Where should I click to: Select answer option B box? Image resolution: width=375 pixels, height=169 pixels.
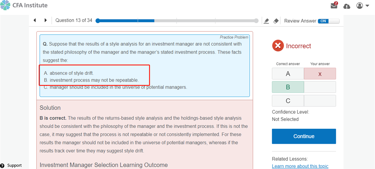pyautogui.click(x=288, y=87)
